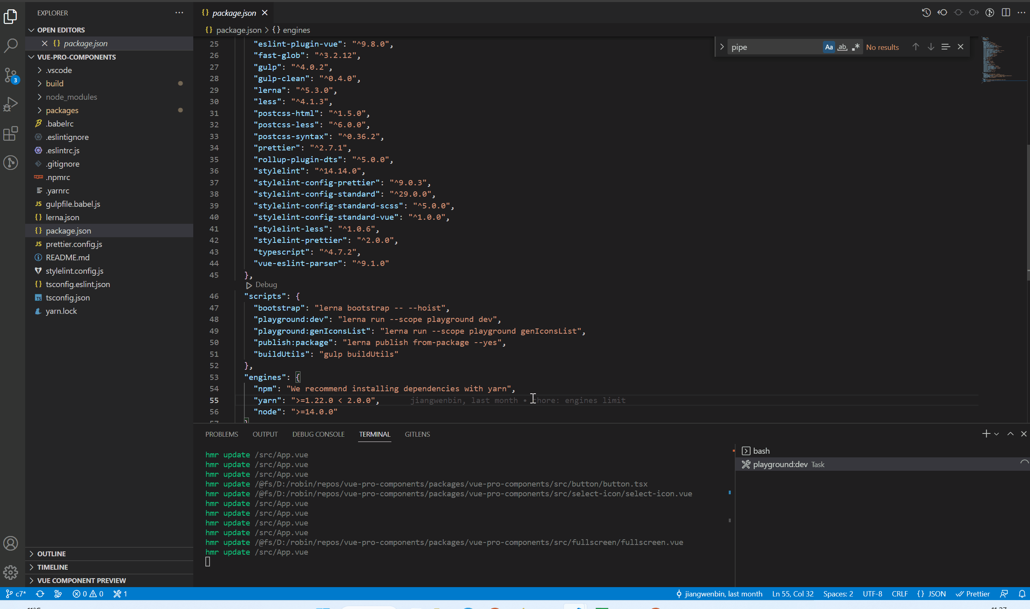The height and width of the screenshot is (609, 1030).
Task: Switch to the DEBUG CONSOLE tab
Action: click(318, 434)
